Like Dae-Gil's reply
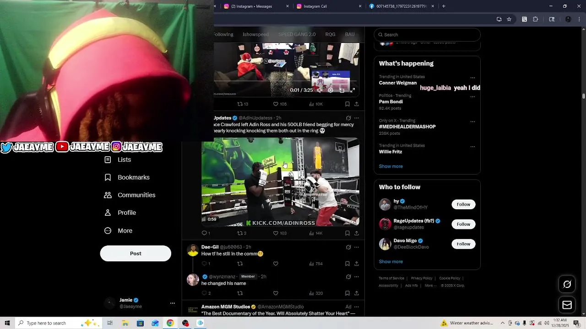Image resolution: width=586 pixels, height=329 pixels. pyautogui.click(x=276, y=264)
